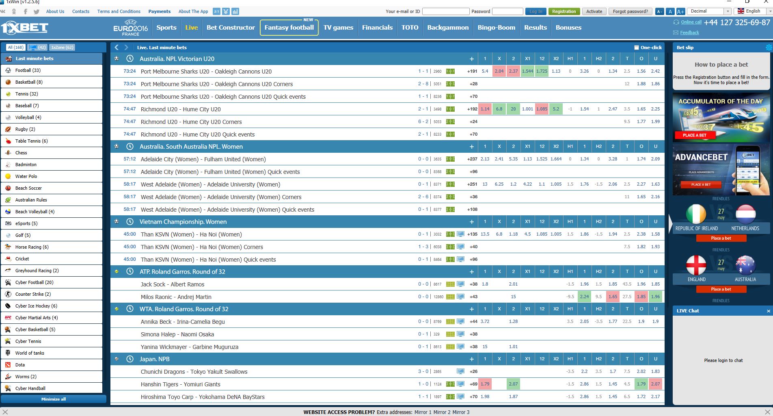Expand +237 markets for Adelaide City (Women)

(472, 159)
